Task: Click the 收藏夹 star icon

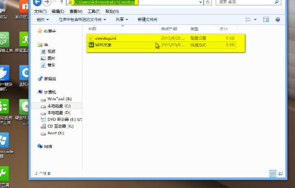Action: pyautogui.click(x=40, y=31)
